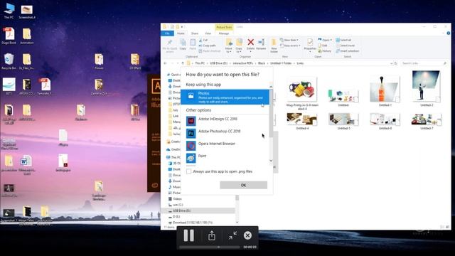This screenshot has width=455, height=256.
Task: Select Videos in navigation tree
Action: click(x=177, y=199)
